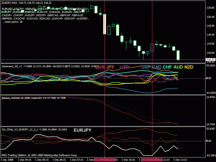
Task: Click the 1 Dec 06:15 time label
Action: (x=59, y=160)
